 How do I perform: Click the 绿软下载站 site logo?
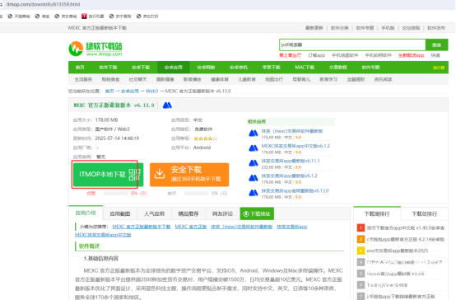tap(95, 49)
